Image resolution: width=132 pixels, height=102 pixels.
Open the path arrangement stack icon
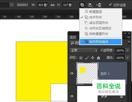tap(99, 5)
